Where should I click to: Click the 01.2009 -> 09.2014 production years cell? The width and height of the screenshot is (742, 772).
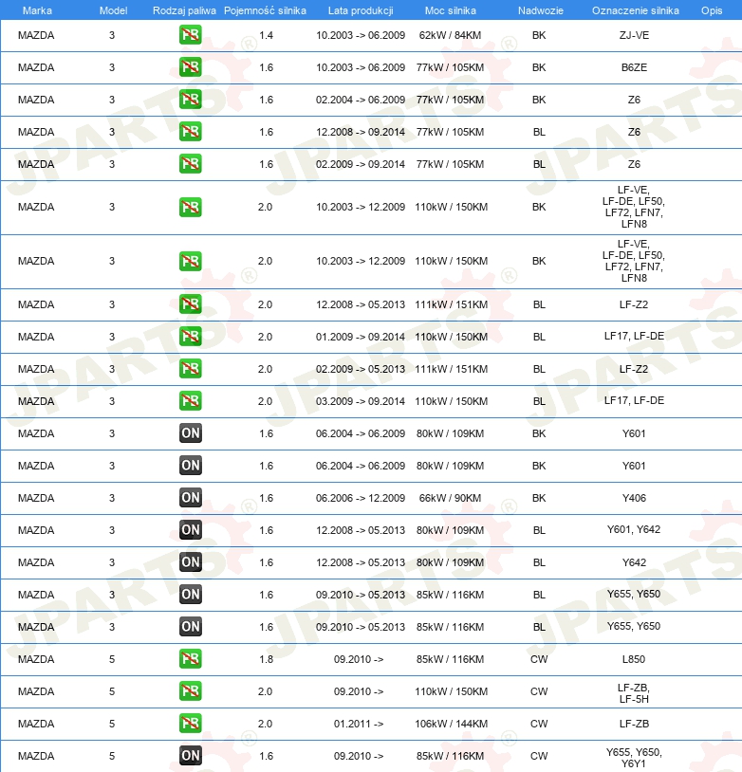(361, 337)
